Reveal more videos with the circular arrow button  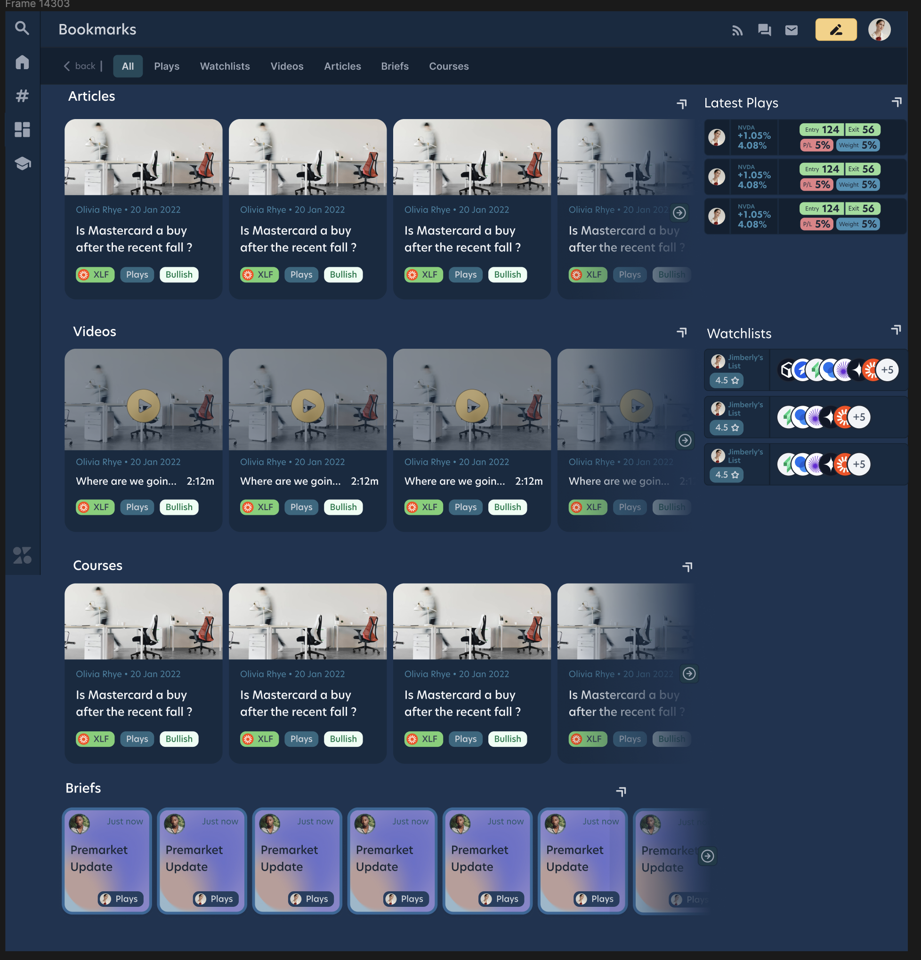[685, 440]
